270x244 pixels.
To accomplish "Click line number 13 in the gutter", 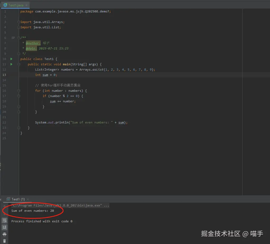I will 4,75.
